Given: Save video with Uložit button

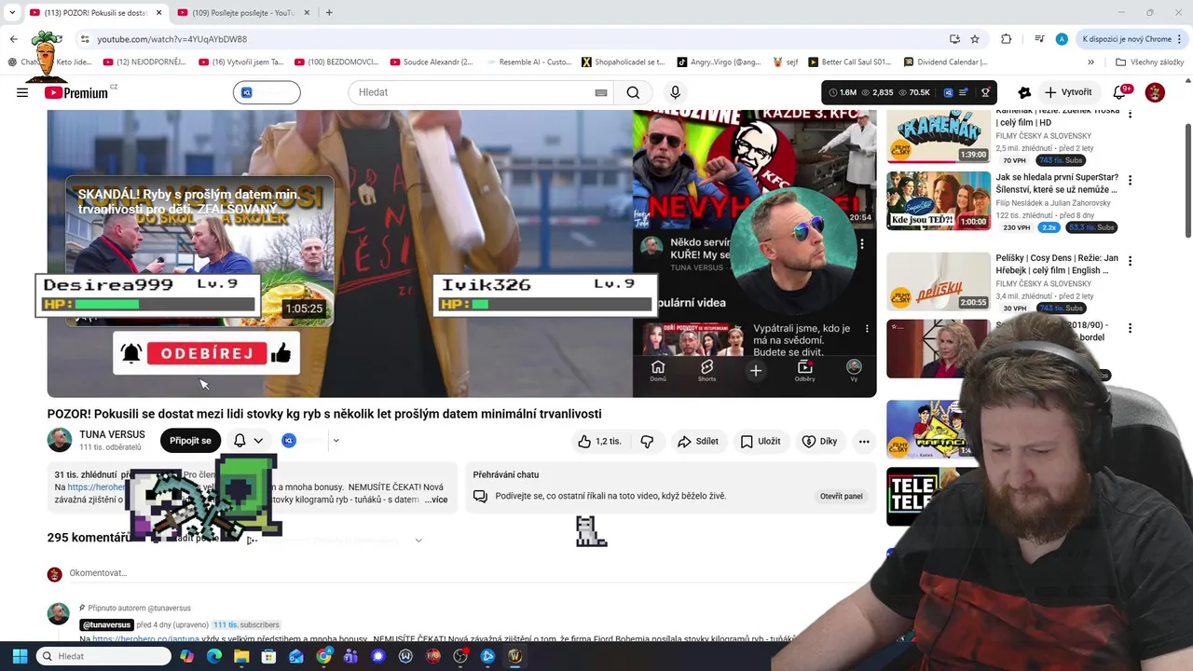Looking at the screenshot, I should click(761, 441).
